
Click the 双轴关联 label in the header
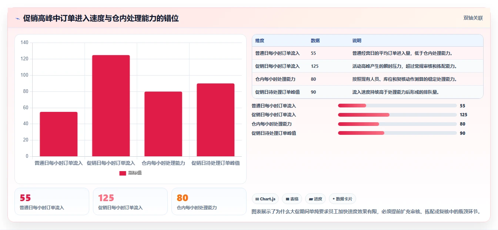pyautogui.click(x=473, y=18)
